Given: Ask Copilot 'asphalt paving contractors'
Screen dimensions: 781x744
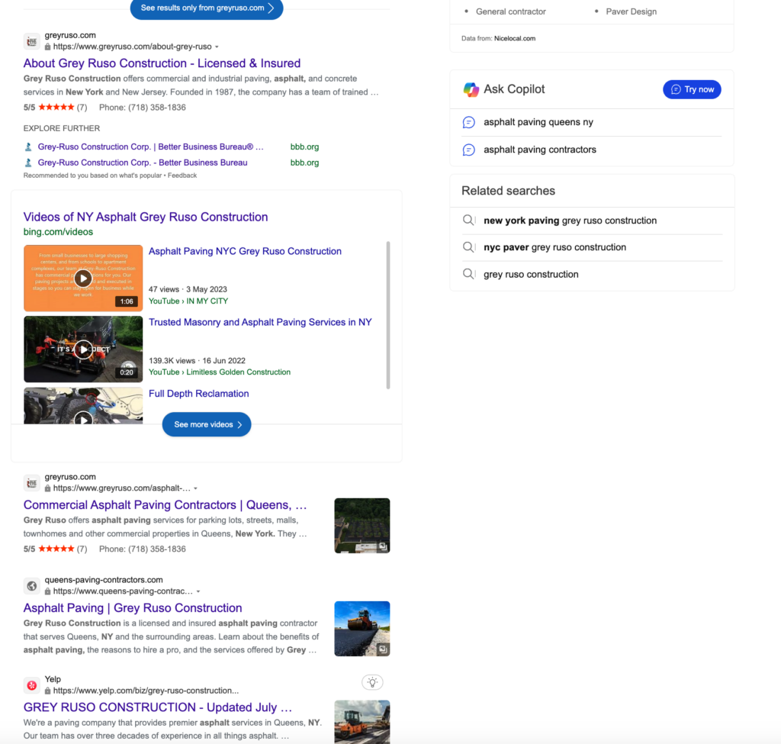Looking at the screenshot, I should 539,150.
